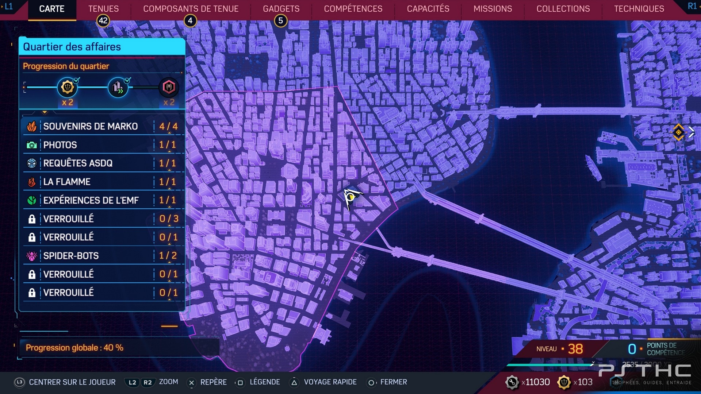Open the CAPACITÉS tab

point(428,9)
